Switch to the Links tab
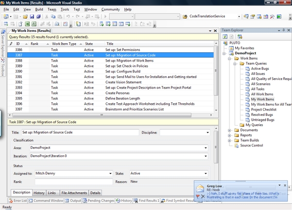This screenshot has width=292, height=210. [52, 193]
